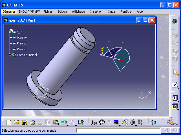Click the New document icon
Image resolution: width=181 pixels, height=135 pixels.
(9, 122)
